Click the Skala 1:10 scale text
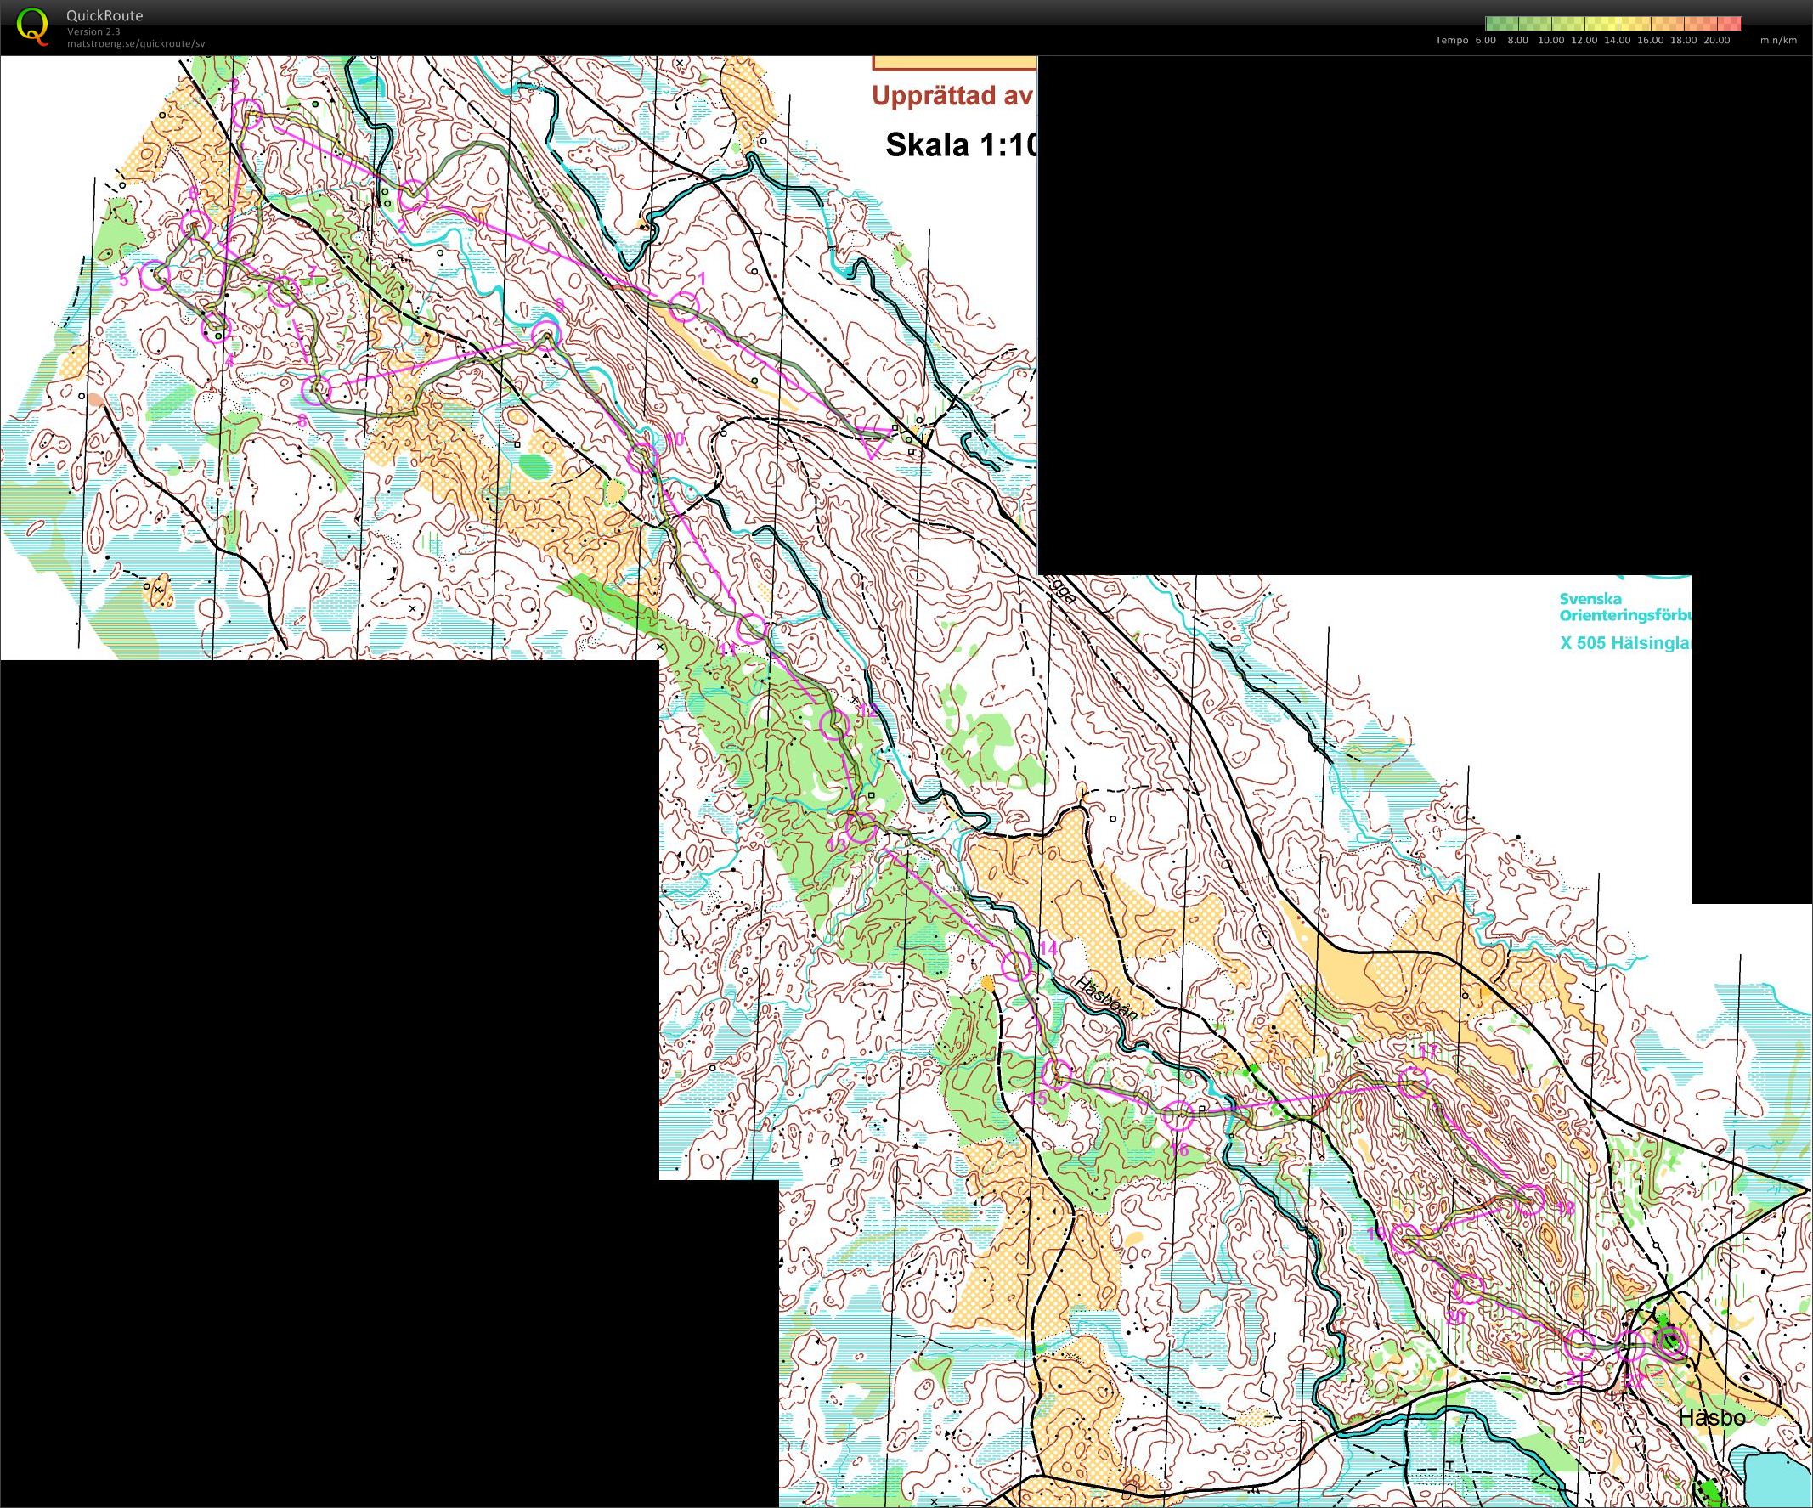The height and width of the screenshot is (1508, 1813). [960, 145]
